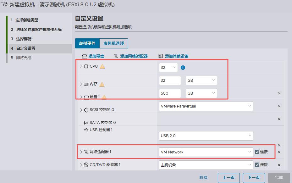Open the CPU count dropdown
292x183 pixels.
[x=168, y=68]
